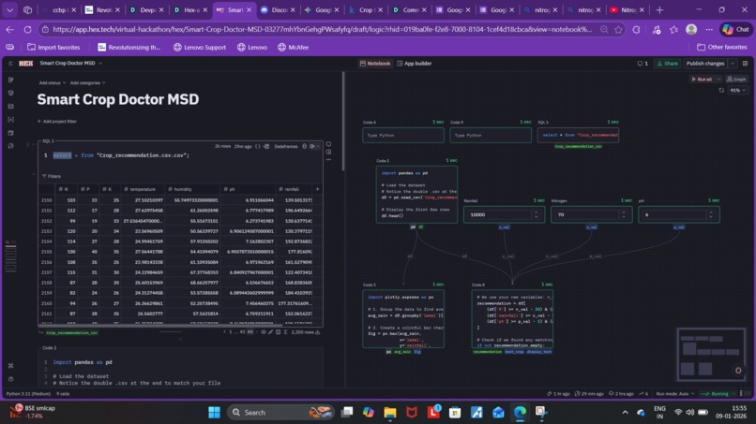Image resolution: width=756 pixels, height=424 pixels.
Task: Open the Hex logo home
Action: pyautogui.click(x=26, y=63)
